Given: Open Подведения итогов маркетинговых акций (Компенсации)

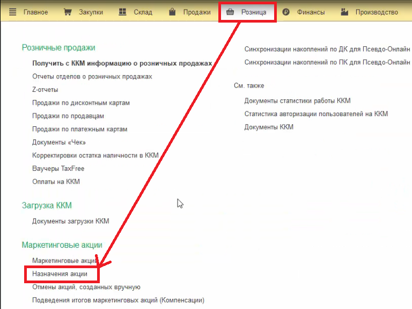Looking at the screenshot, I should click(118, 300).
